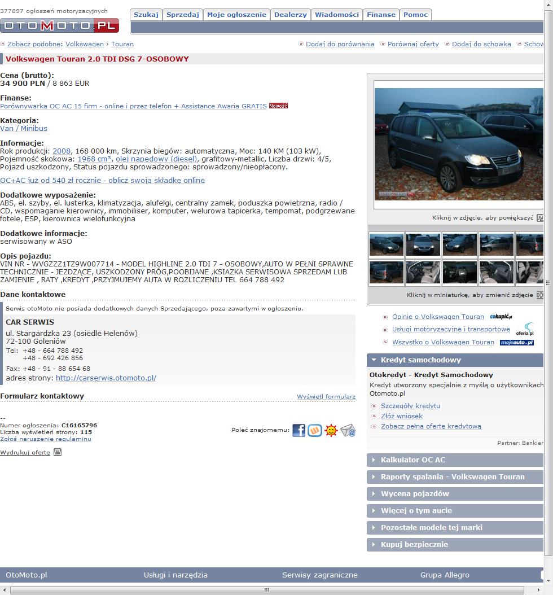
Task: Select the fourth bottom-row interior thumbnail
Action: tap(497, 273)
